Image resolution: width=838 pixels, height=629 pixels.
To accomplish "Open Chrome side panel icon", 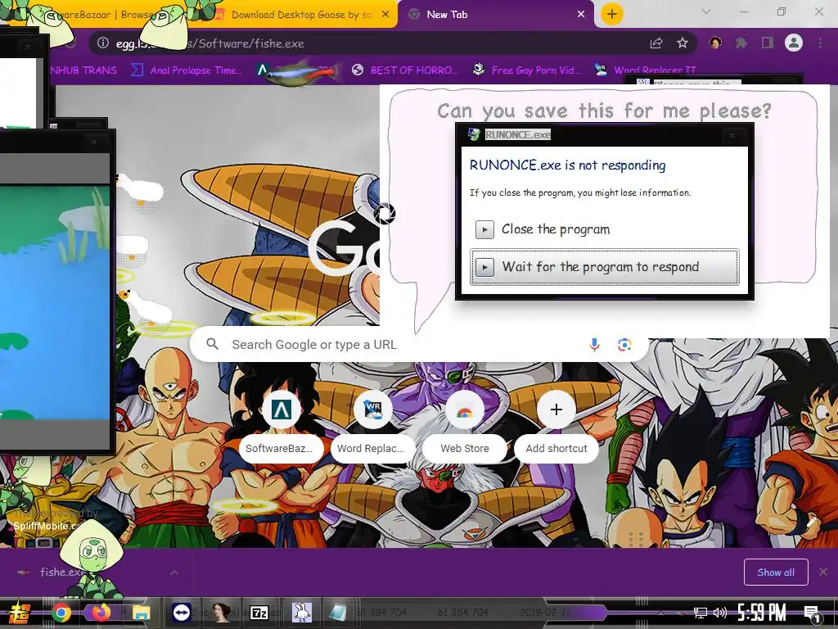I will tap(768, 43).
